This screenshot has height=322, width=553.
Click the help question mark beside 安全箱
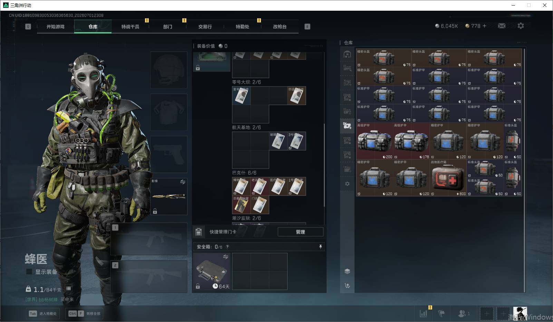(x=227, y=247)
